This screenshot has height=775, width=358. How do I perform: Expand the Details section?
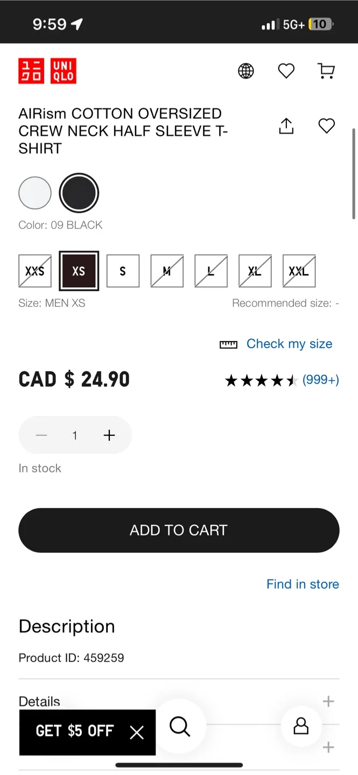328,701
